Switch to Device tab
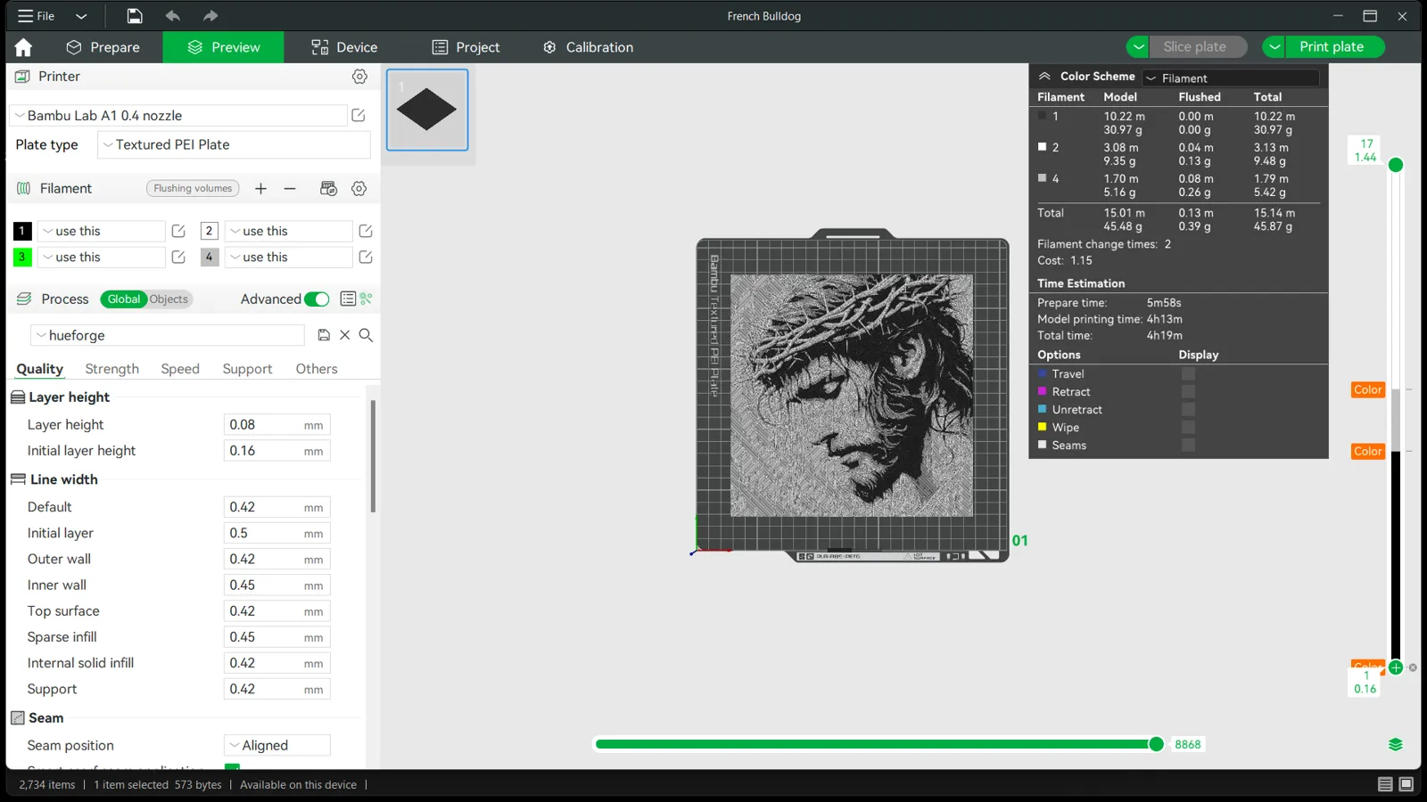The image size is (1427, 802). tap(344, 47)
